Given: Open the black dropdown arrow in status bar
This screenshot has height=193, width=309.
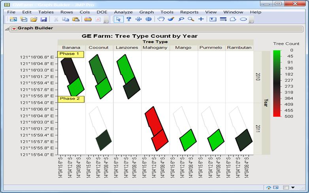Looking at the screenshot, I should click(x=293, y=187).
